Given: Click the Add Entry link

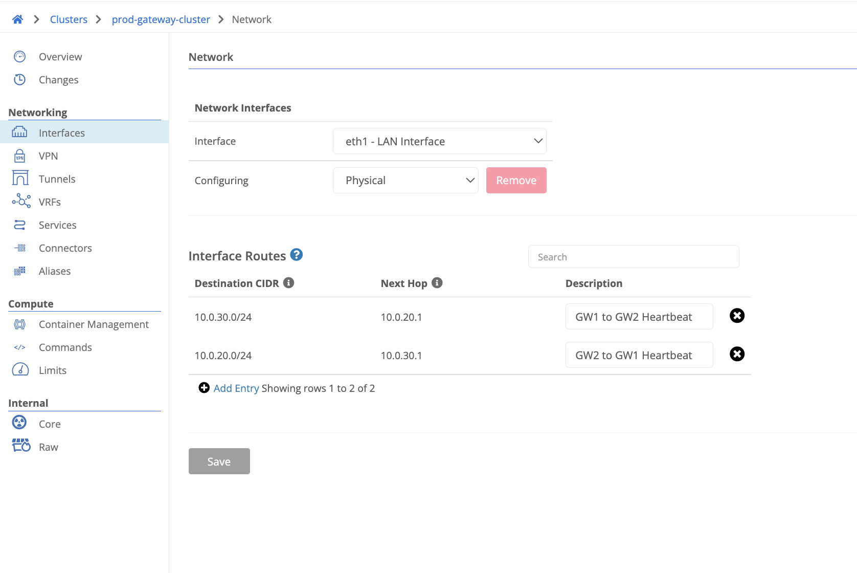Looking at the screenshot, I should (236, 388).
